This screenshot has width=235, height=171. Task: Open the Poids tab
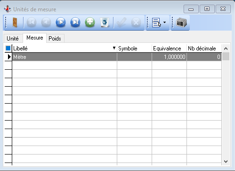[55, 39]
